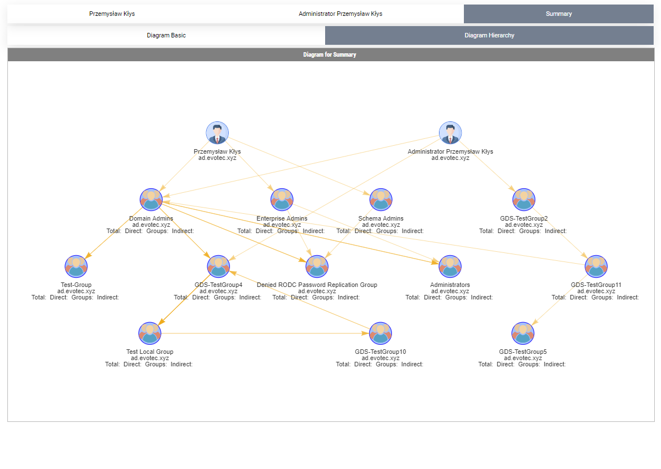Click the Test-Group node icon
Image resolution: width=661 pixels, height=469 pixels.
(76, 266)
